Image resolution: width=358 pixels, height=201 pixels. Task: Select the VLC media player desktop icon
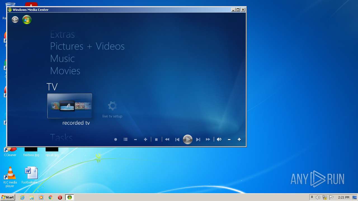(10, 177)
